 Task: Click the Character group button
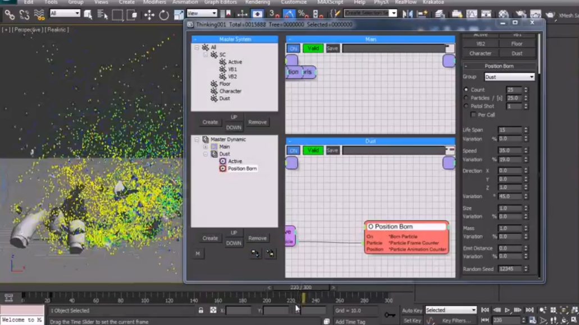[480, 53]
